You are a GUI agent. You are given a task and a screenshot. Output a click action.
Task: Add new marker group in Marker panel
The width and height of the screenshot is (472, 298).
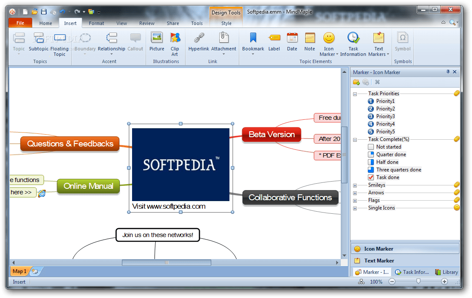(x=356, y=82)
